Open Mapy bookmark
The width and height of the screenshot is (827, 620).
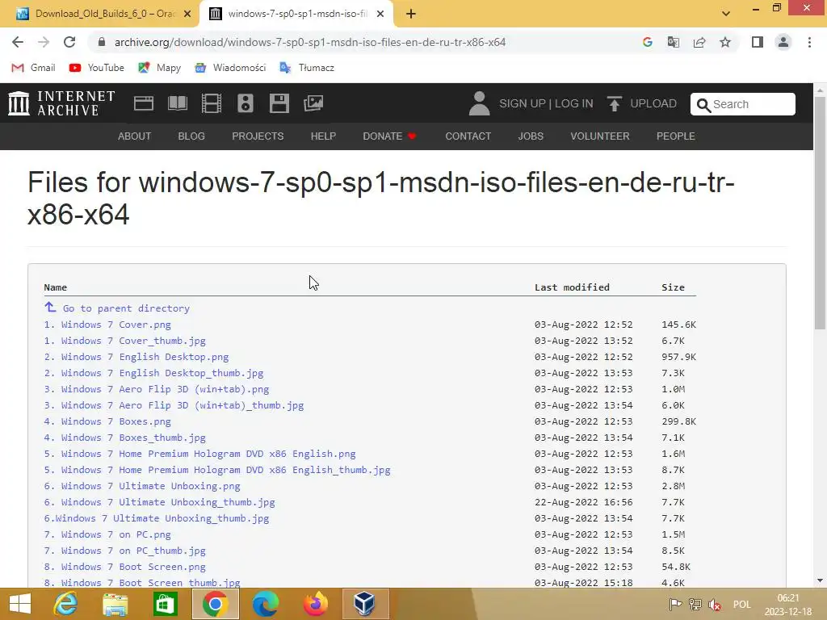point(159,68)
